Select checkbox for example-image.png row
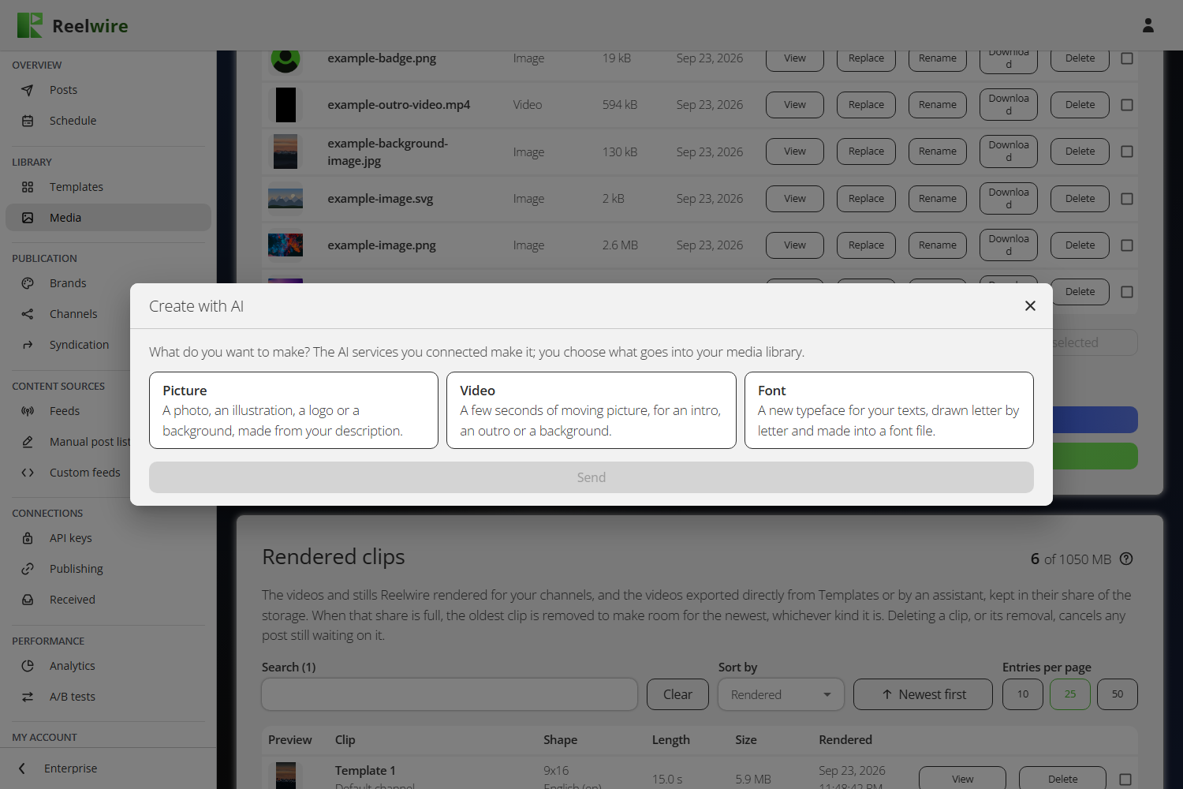The height and width of the screenshot is (789, 1183). (x=1127, y=245)
